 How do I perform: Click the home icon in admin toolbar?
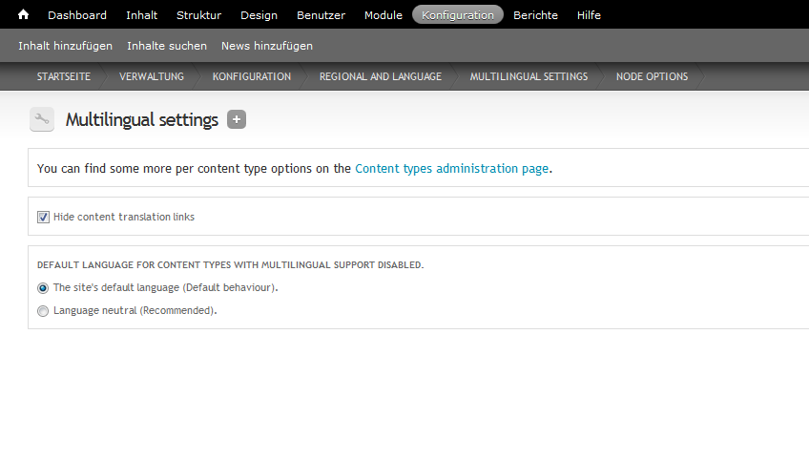(x=23, y=15)
